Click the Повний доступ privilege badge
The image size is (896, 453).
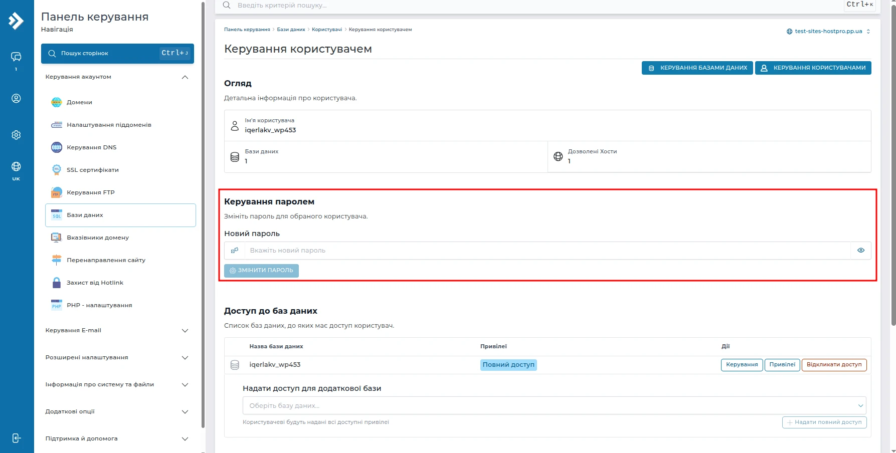508,365
